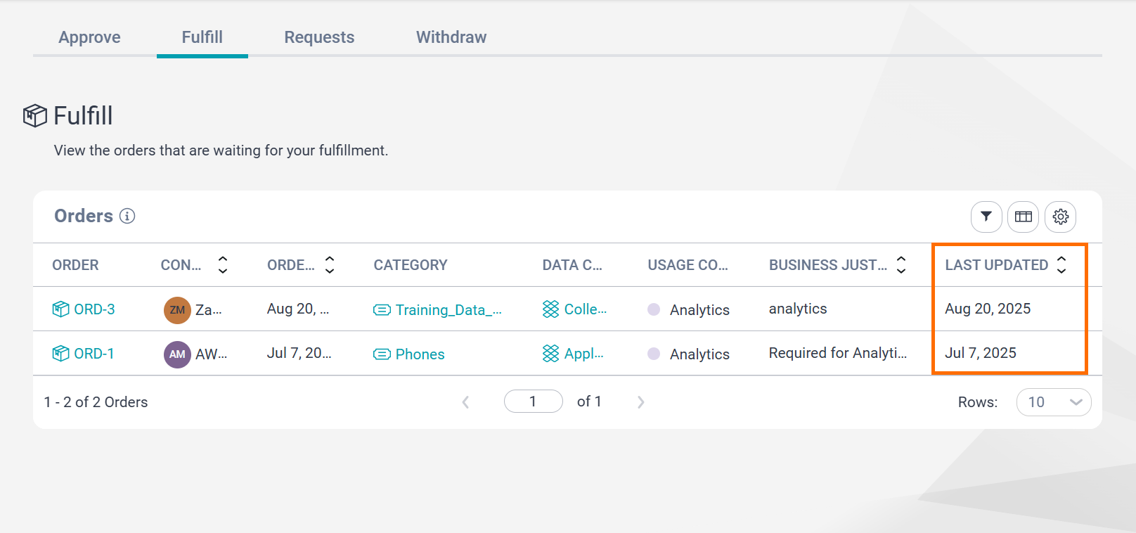This screenshot has height=533, width=1136.
Task: Click the 'analytics' justification cell
Action: click(x=798, y=309)
